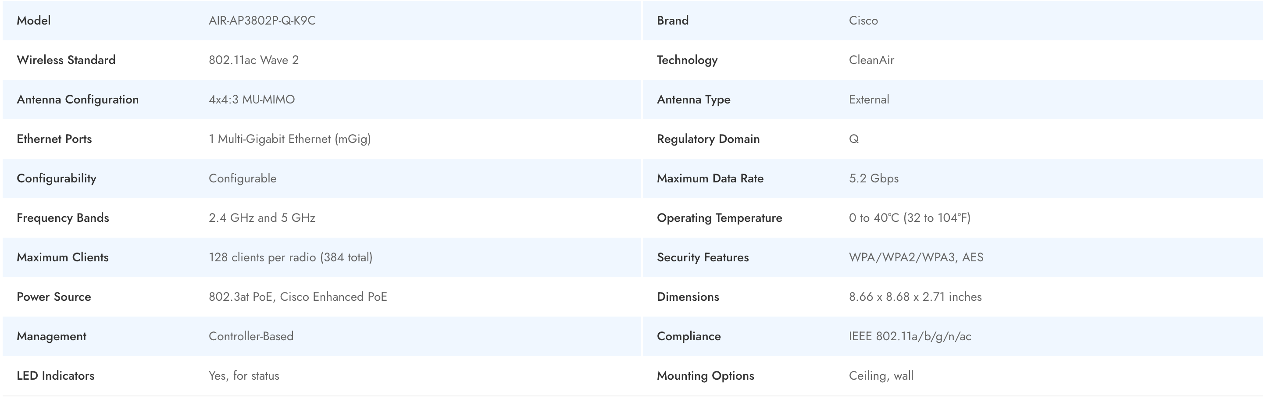Select the 802.11ac Wave 2 text
This screenshot has width=1263, height=399.
click(253, 60)
